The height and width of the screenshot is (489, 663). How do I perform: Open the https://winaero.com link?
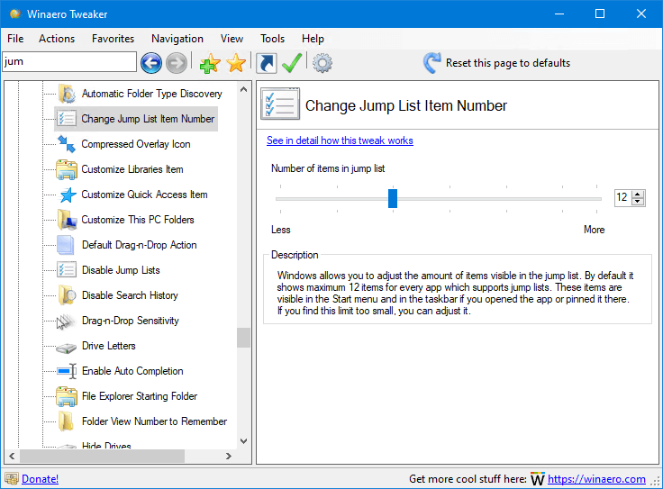tap(596, 479)
